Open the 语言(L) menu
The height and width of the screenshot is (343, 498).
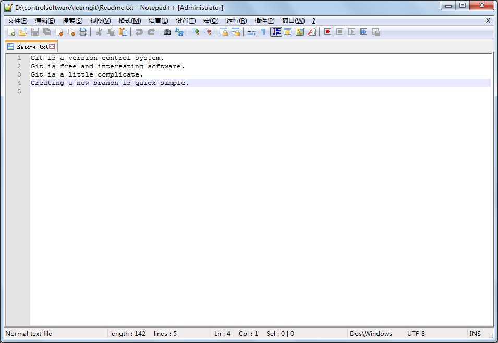click(158, 21)
